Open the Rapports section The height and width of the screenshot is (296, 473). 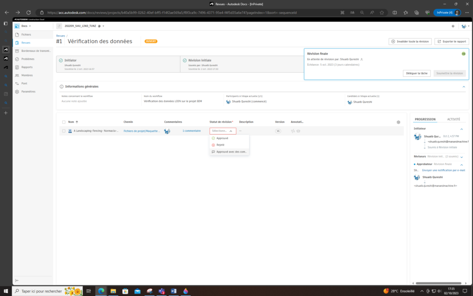[27, 67]
